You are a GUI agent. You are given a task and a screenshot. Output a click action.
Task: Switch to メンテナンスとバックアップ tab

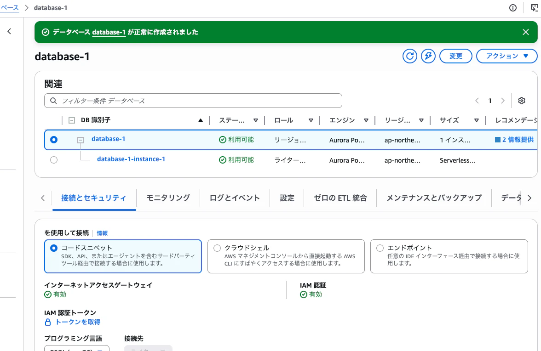(434, 198)
